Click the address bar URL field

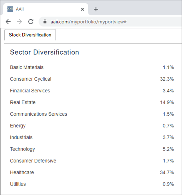(110, 22)
